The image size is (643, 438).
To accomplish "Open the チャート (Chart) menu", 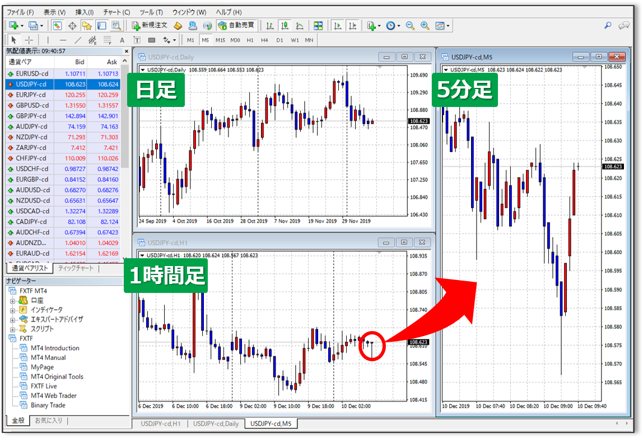I will [117, 12].
